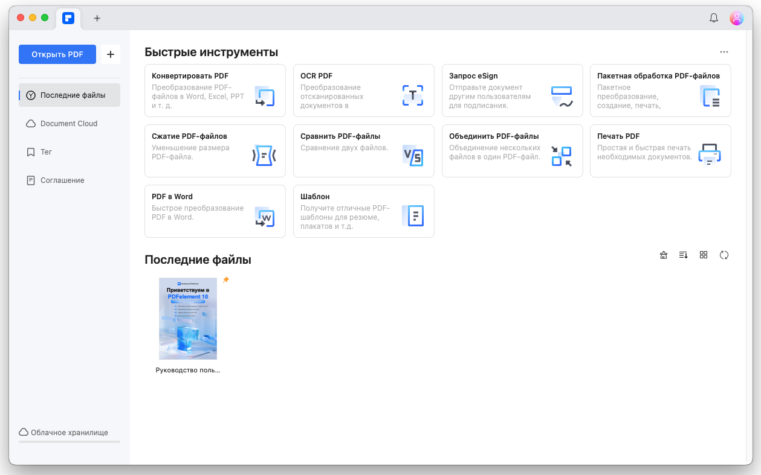Open Document Cloud in the sidebar
The width and height of the screenshot is (761, 475).
pos(70,124)
